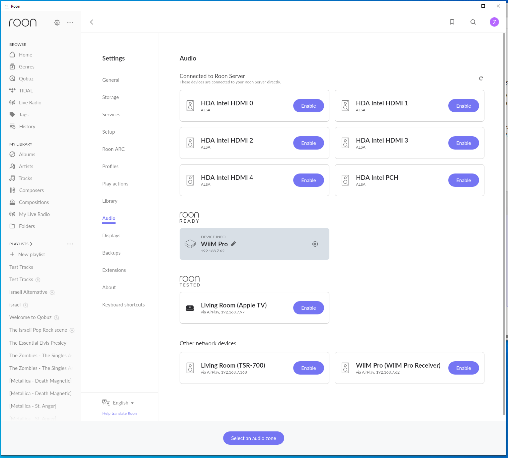Enable HDA Intel HDMI 2 device
508x458 pixels.
tap(308, 143)
